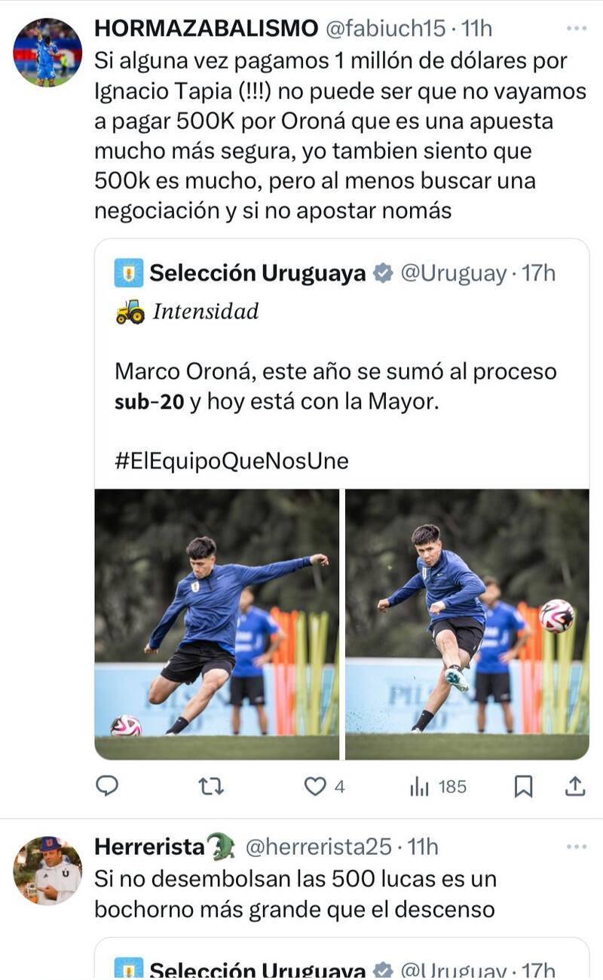Screen dimensions: 603x980
Task: View left training photo of Oroná
Action: tap(216, 624)
